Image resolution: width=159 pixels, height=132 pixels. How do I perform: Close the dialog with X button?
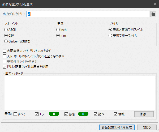(155, 4)
